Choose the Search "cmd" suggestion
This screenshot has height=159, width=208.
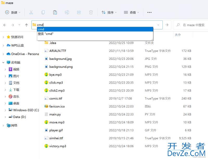(95, 34)
